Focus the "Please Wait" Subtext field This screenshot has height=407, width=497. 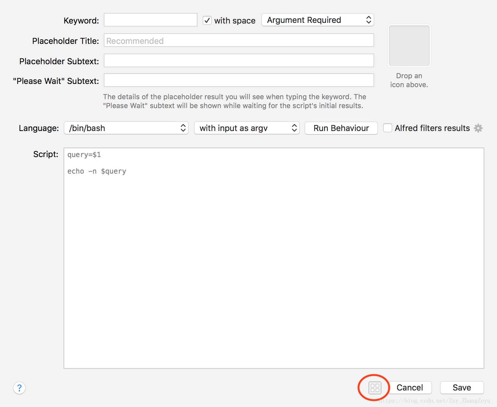coord(239,80)
